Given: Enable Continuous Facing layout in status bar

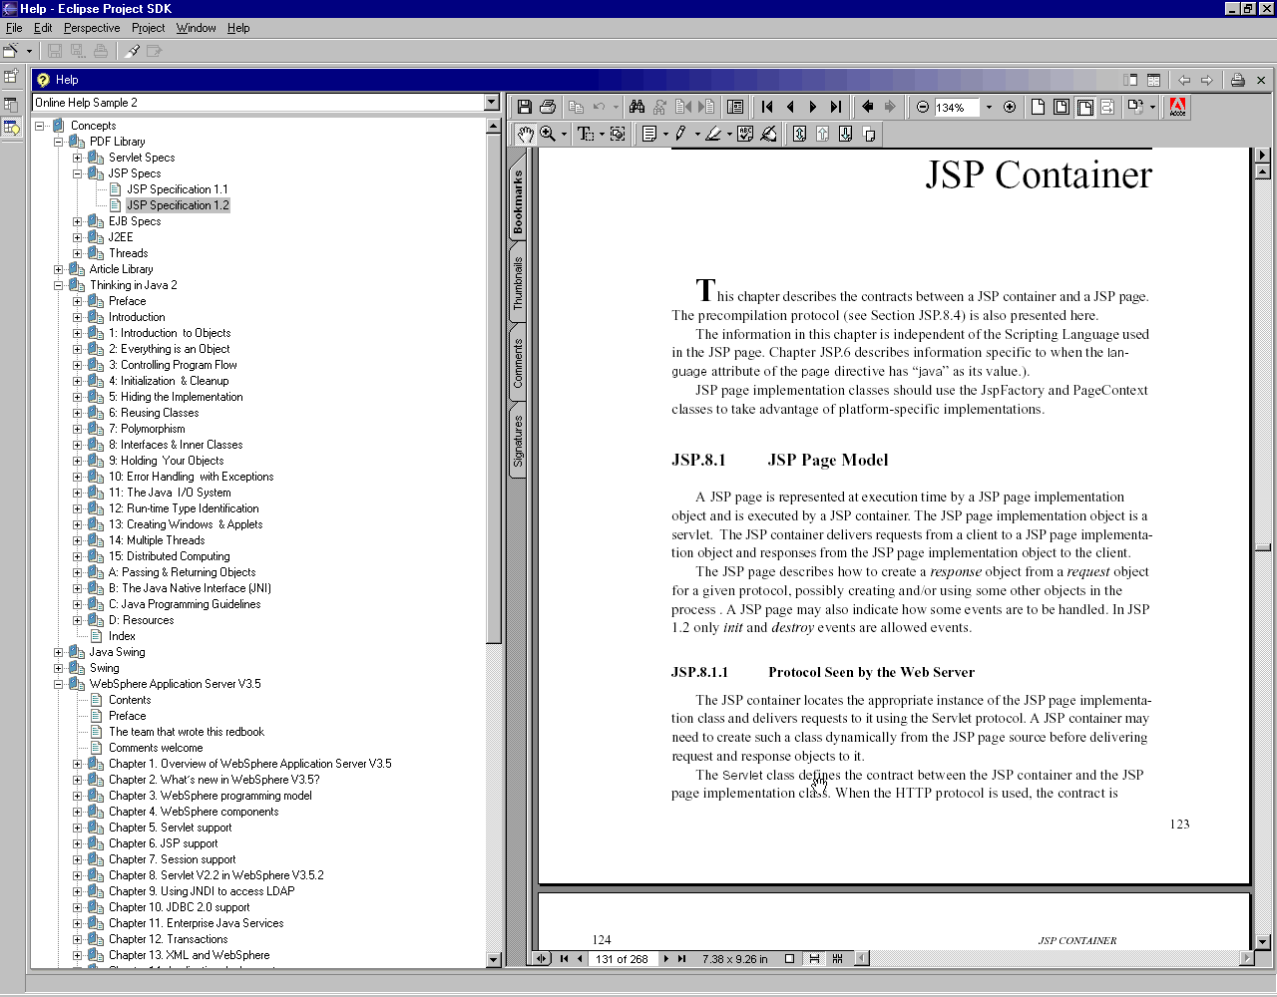Looking at the screenshot, I should [837, 959].
